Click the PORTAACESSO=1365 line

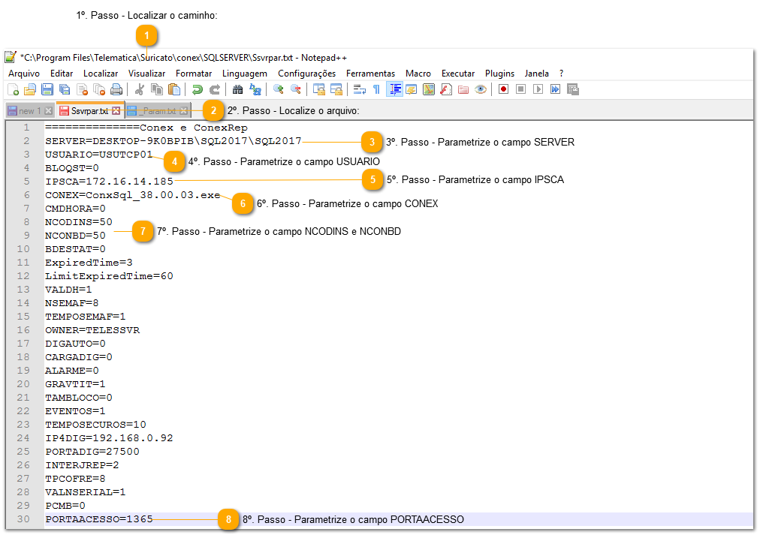(99, 519)
